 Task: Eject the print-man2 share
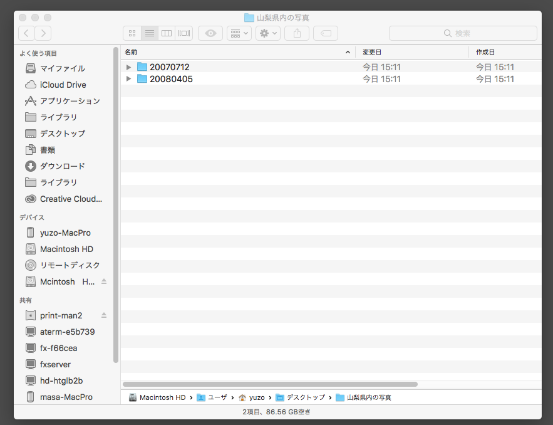pos(104,315)
